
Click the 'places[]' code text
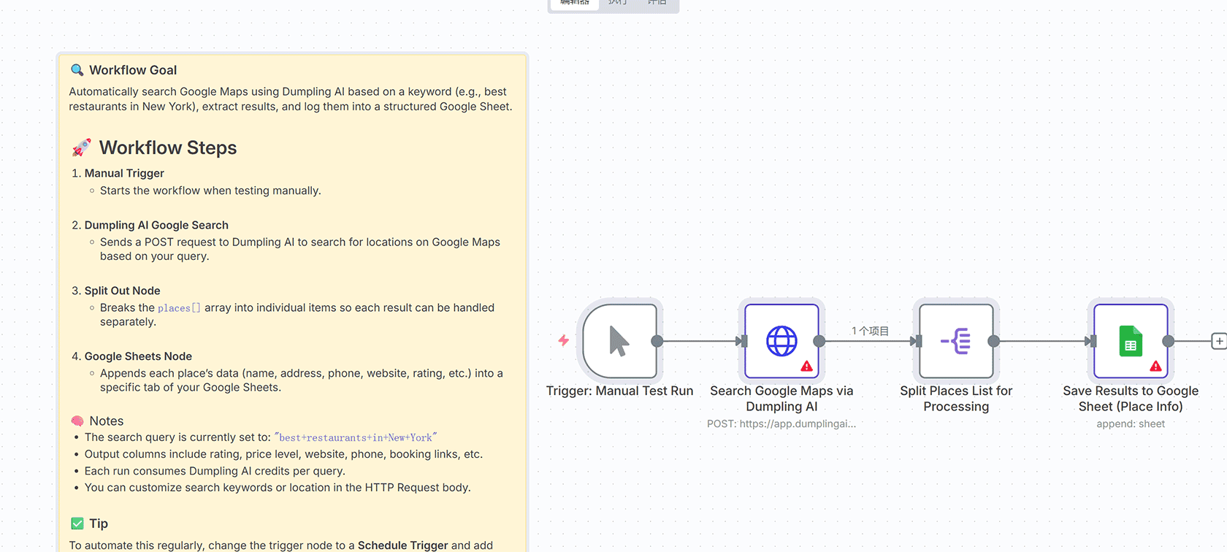click(x=179, y=308)
